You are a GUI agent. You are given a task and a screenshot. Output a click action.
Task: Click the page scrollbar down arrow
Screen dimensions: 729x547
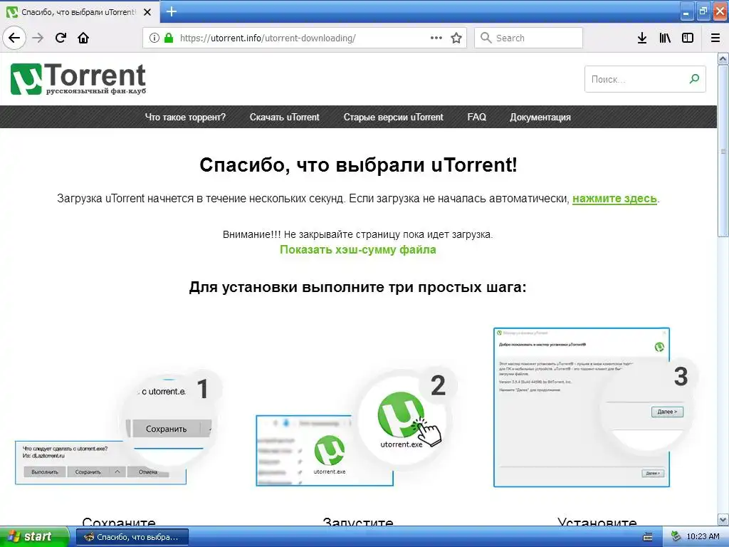(723, 519)
